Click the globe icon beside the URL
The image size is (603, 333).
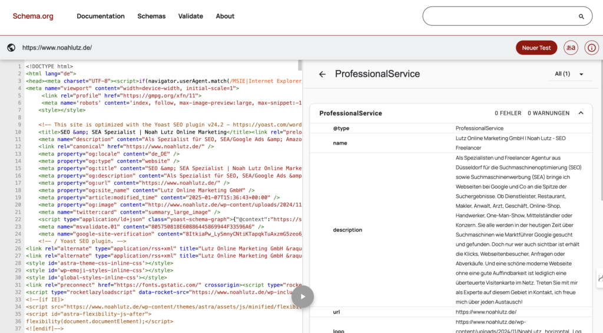click(11, 48)
